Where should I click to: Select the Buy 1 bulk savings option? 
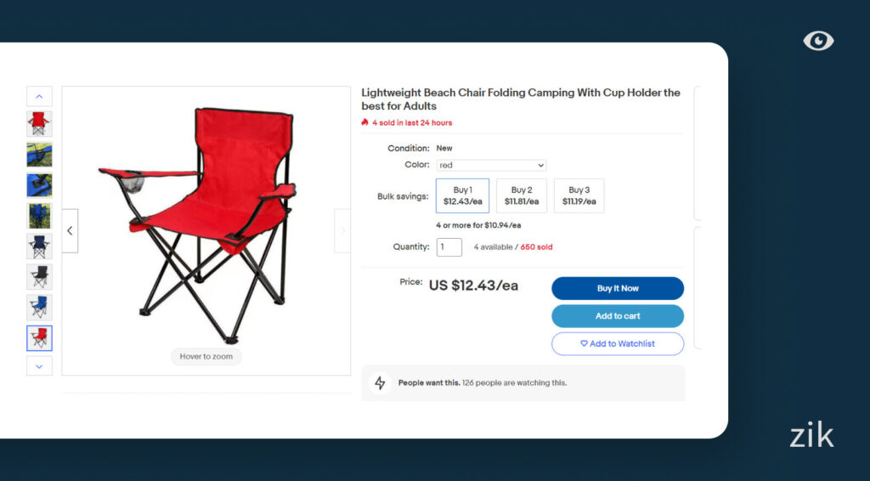point(462,195)
